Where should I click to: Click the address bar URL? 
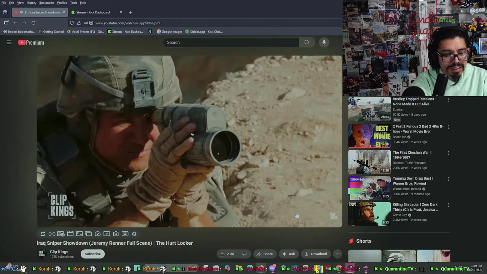pyautogui.click(x=128, y=23)
